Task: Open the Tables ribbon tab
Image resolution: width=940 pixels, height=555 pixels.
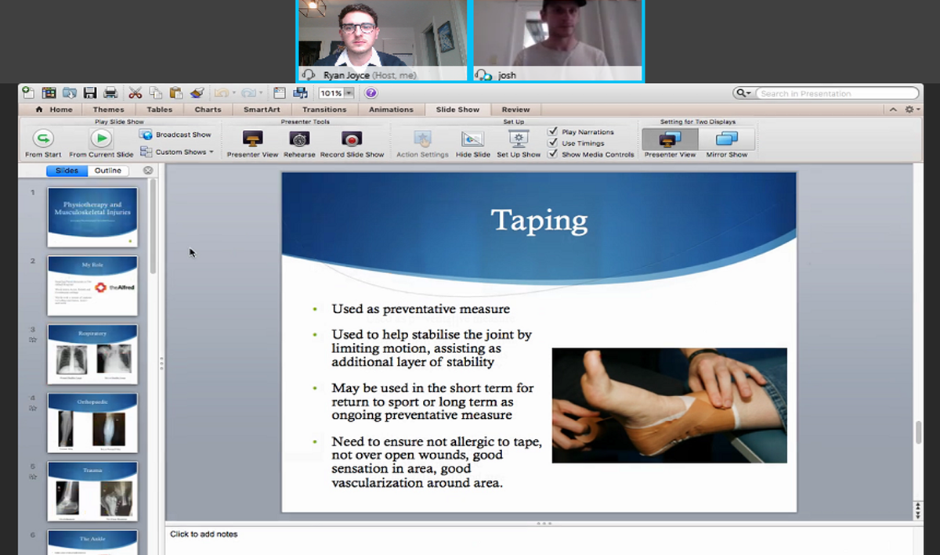Action: coord(160,110)
